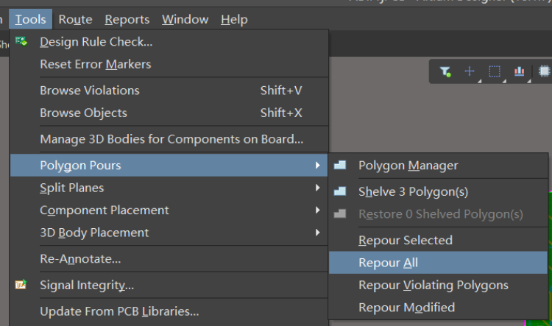The image size is (552, 326).
Task: Select Reset Error Markers
Action: tap(169, 65)
